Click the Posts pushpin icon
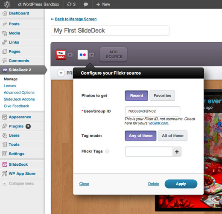 point(5,24)
